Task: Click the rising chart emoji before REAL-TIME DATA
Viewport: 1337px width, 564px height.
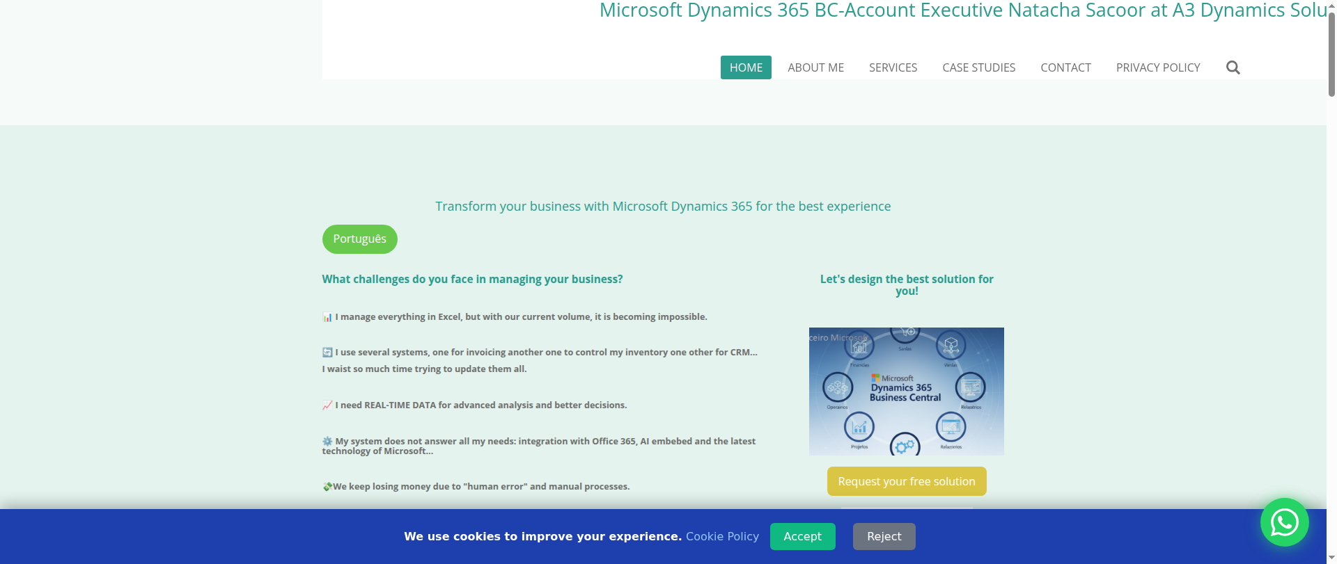Action: tap(327, 405)
